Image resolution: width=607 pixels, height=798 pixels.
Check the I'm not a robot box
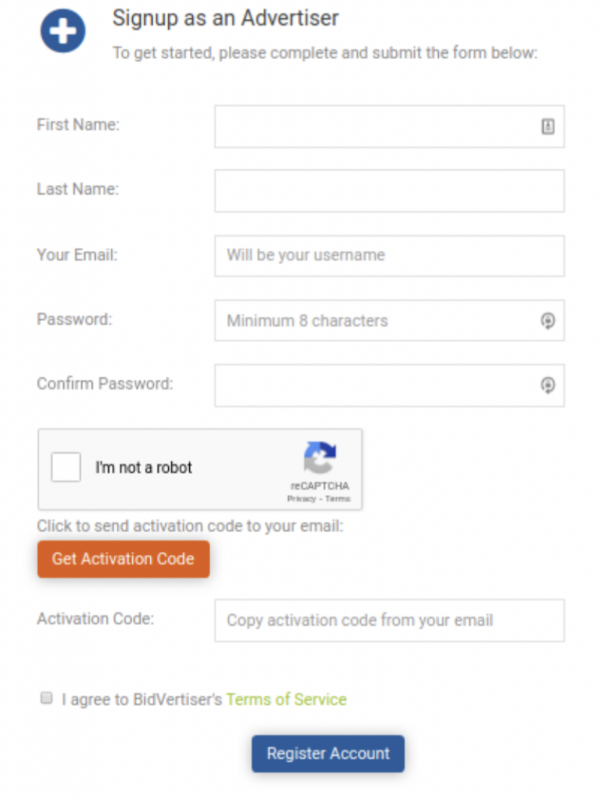66,468
